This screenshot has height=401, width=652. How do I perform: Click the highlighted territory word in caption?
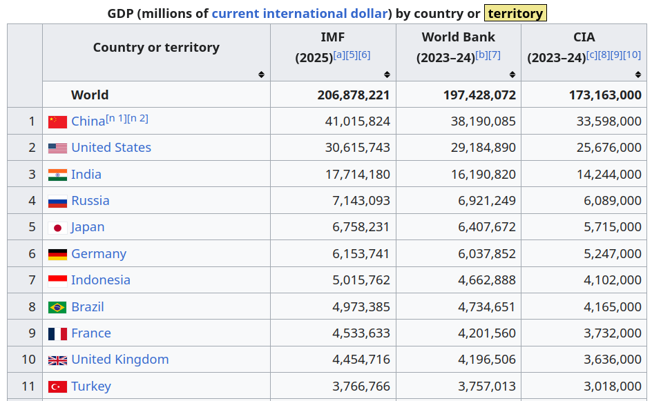click(515, 13)
